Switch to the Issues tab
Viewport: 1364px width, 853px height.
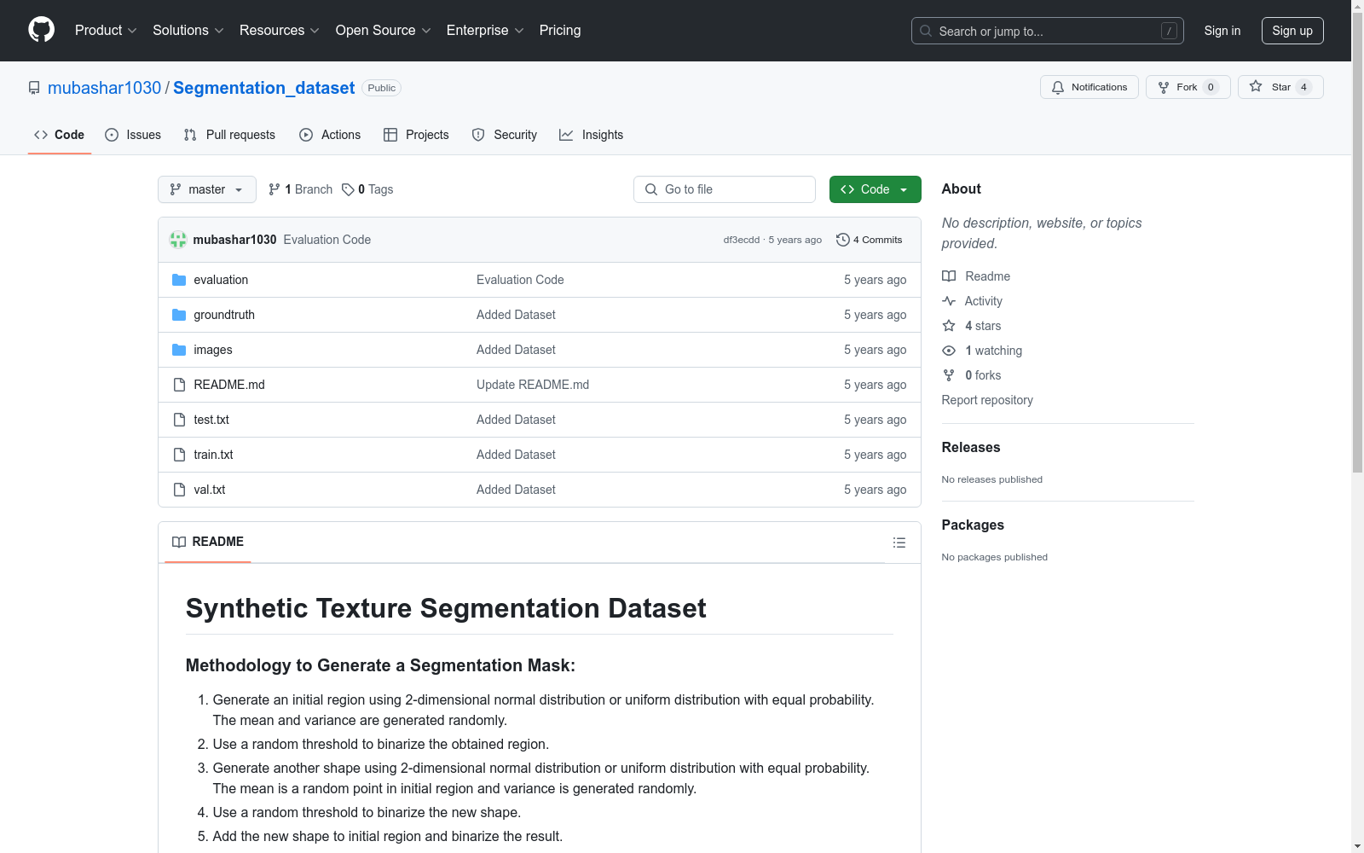(x=133, y=135)
